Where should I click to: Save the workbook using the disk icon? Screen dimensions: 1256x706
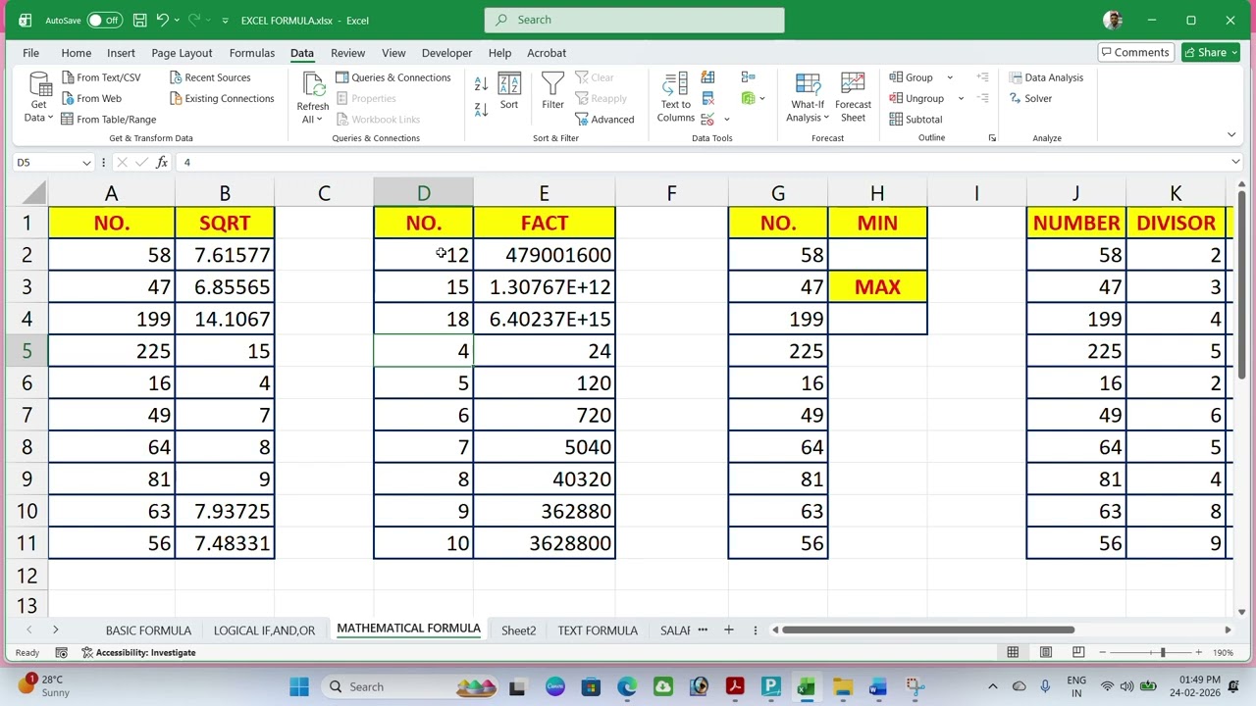point(139,20)
